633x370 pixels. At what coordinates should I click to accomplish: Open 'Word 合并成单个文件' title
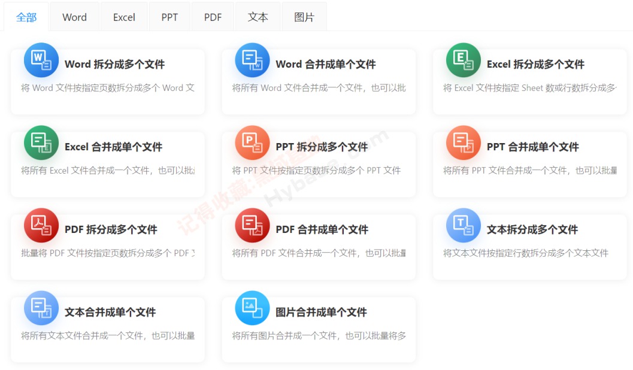point(326,64)
